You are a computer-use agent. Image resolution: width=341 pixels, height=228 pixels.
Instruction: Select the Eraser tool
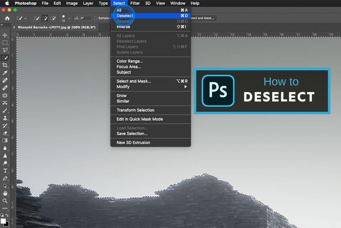pyautogui.click(x=5, y=133)
